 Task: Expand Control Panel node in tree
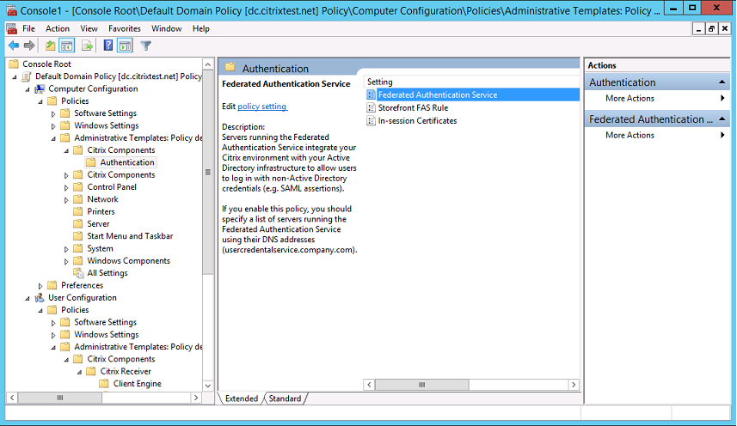pyautogui.click(x=66, y=188)
